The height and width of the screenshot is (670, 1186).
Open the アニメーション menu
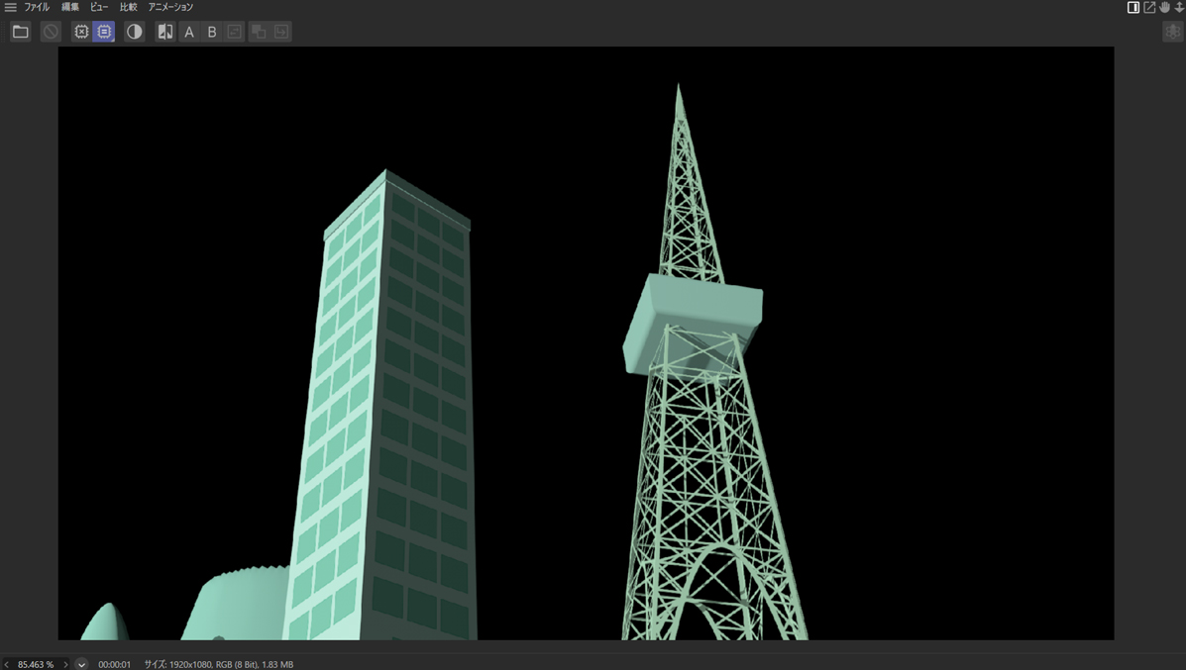[x=170, y=7]
